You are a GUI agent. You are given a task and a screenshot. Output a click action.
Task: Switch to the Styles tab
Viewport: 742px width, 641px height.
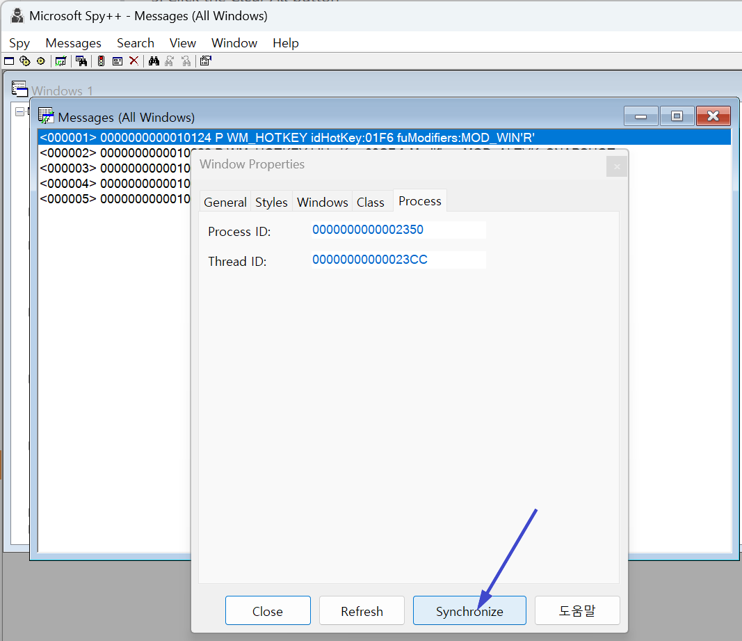click(x=272, y=203)
